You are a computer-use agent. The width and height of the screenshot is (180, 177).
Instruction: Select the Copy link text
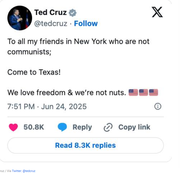point(134,127)
